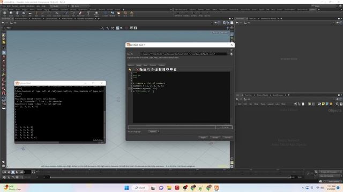Screen dimensions: 343x192
Task: Select the Tube shelf tool
Action: [x=17, y=14]
